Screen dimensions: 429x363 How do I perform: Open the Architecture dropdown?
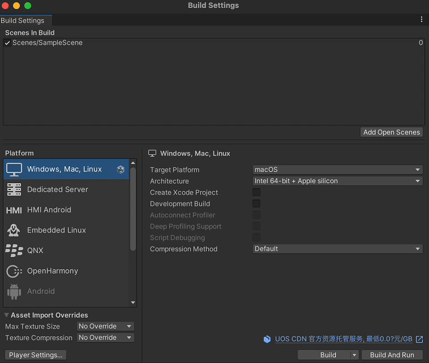tap(338, 181)
